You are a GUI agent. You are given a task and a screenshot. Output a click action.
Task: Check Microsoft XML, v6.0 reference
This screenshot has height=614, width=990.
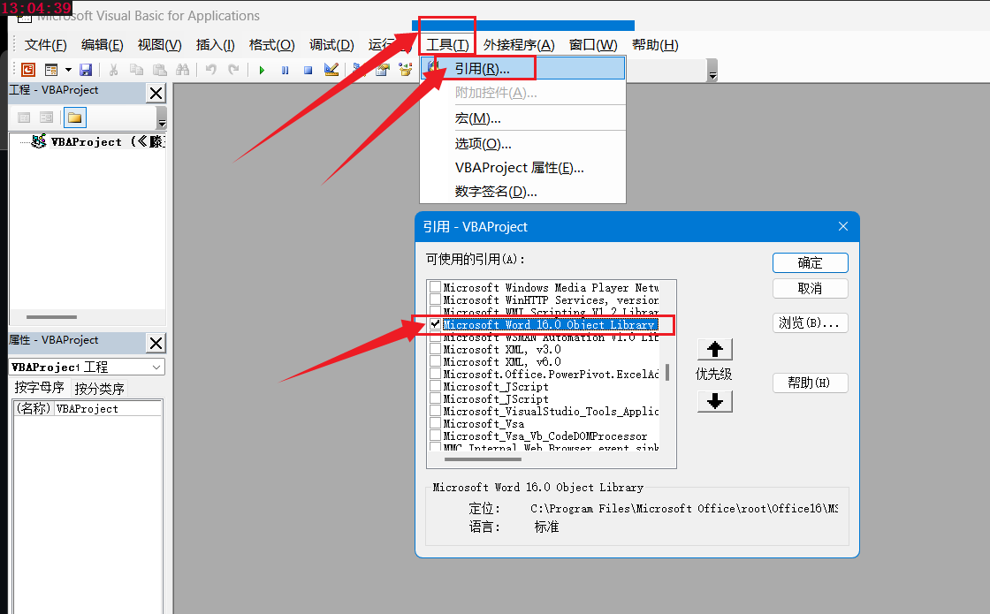click(435, 361)
